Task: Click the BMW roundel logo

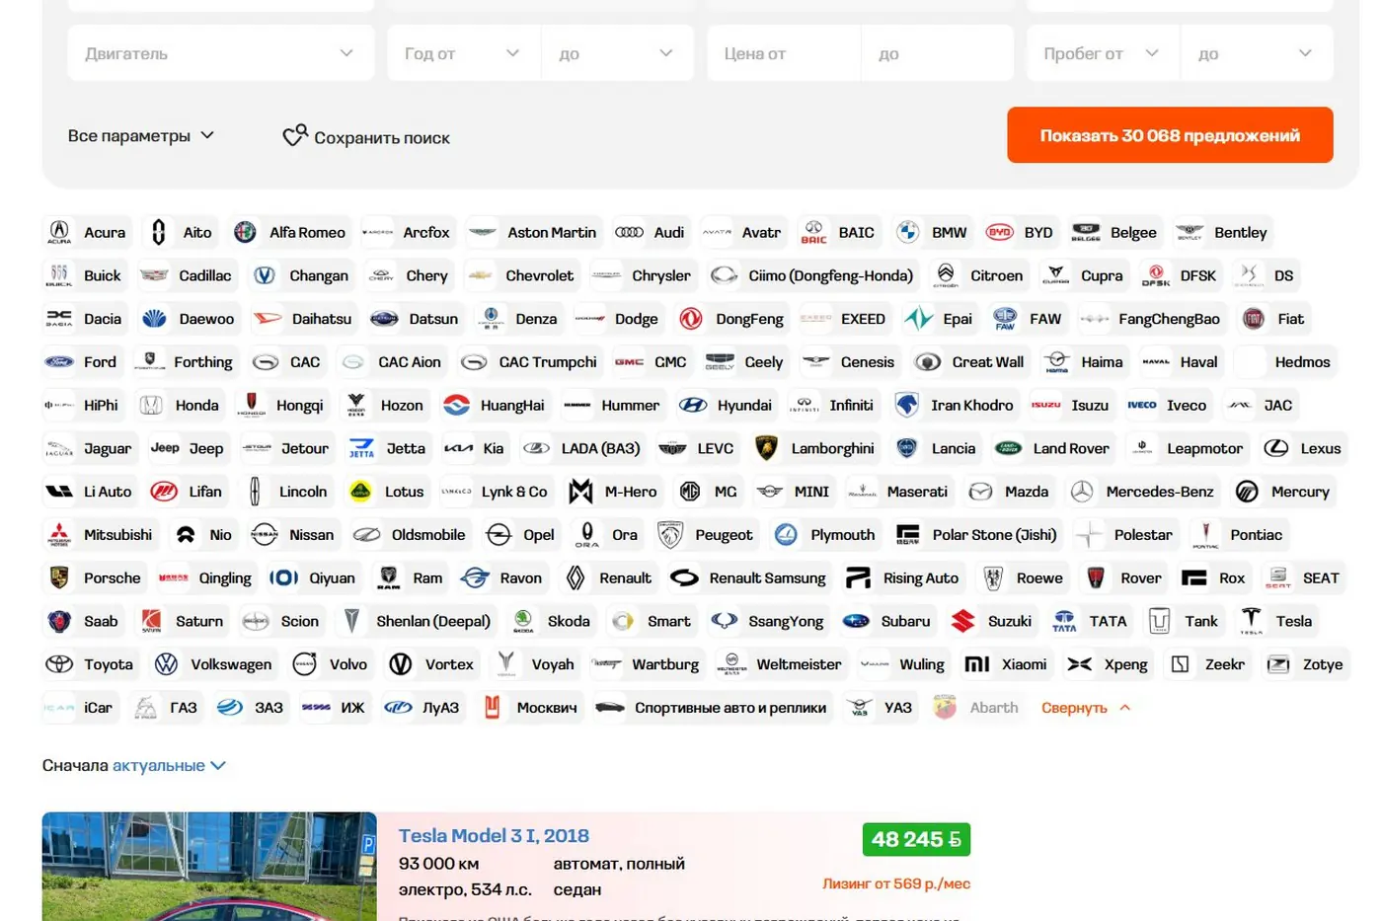Action: (x=908, y=232)
